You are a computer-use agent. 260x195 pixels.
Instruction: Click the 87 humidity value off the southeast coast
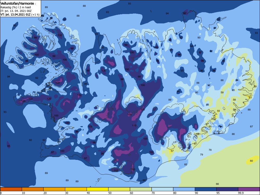point(251,126)
